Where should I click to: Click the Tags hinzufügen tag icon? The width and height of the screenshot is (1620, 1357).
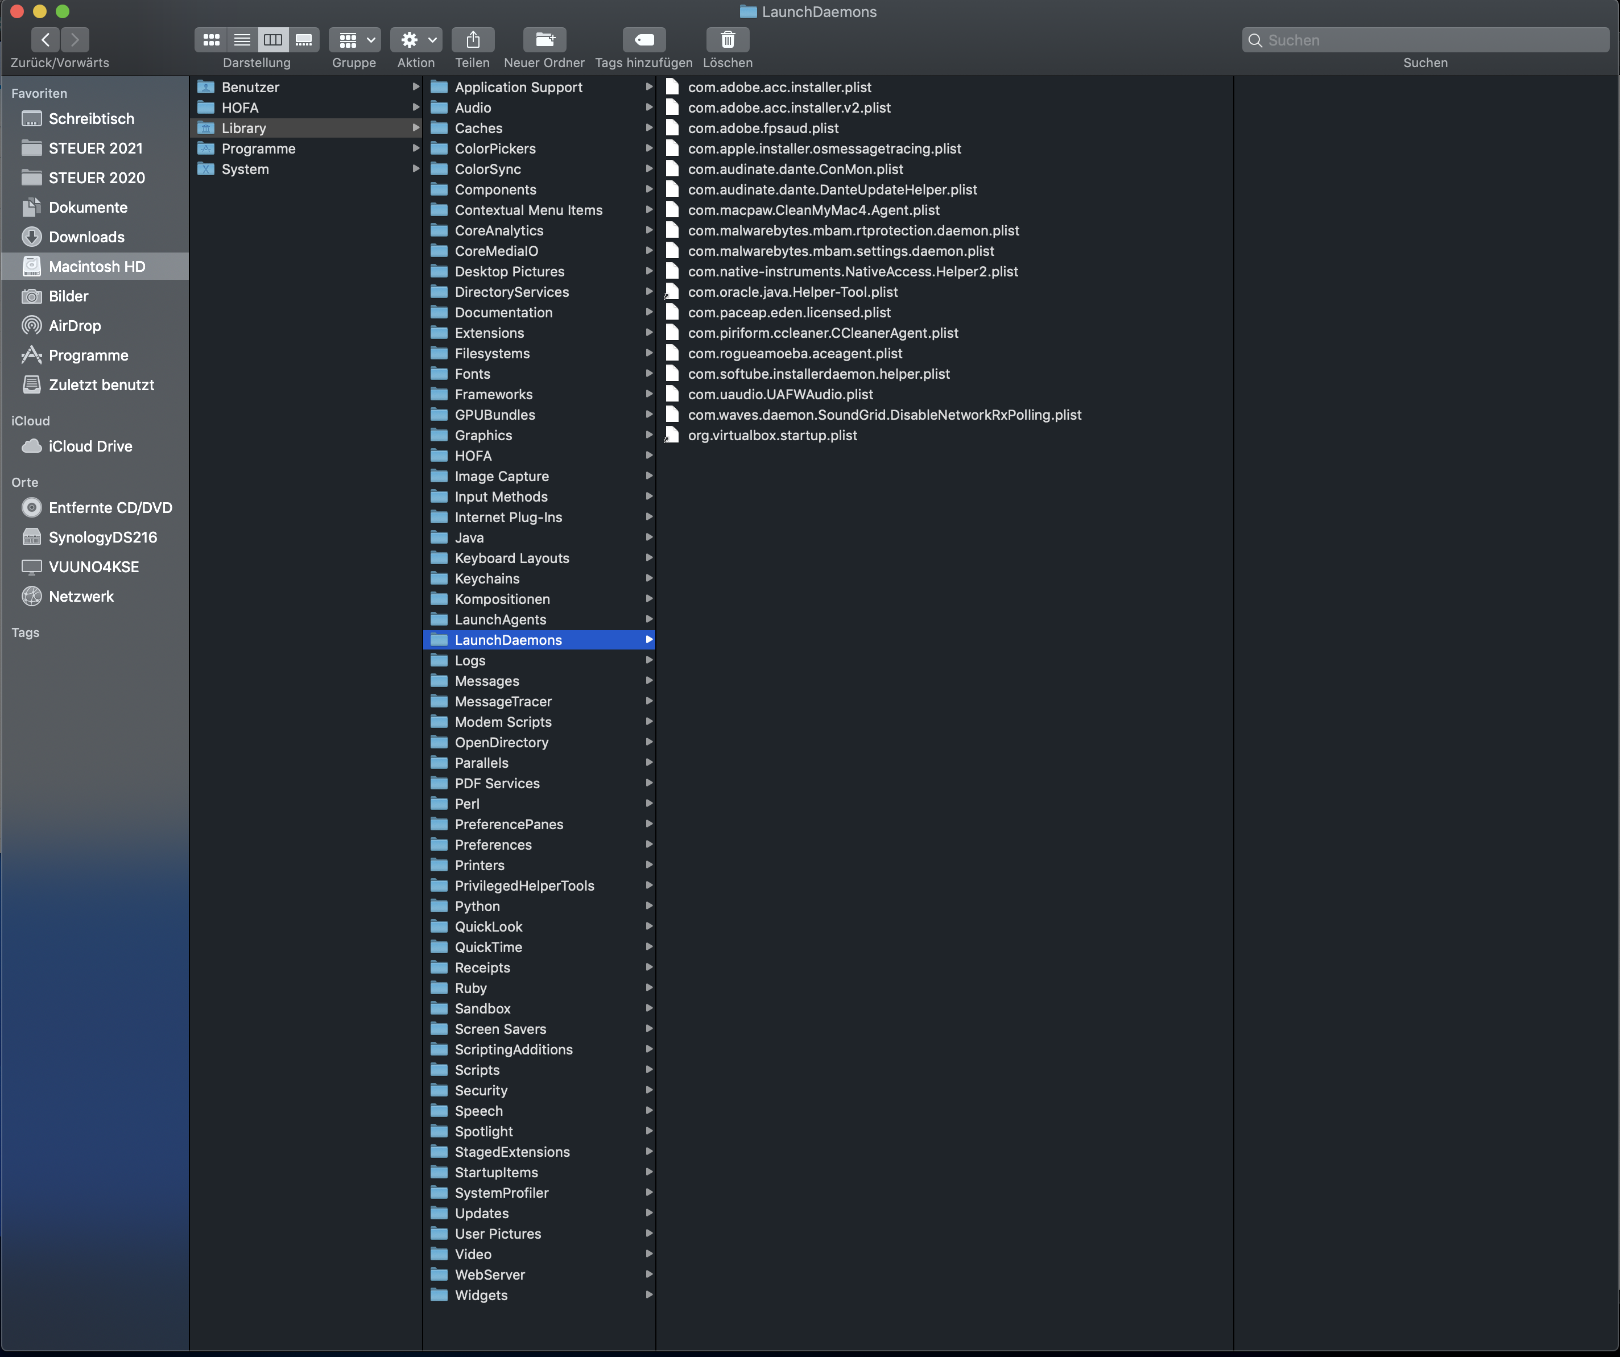click(x=644, y=39)
